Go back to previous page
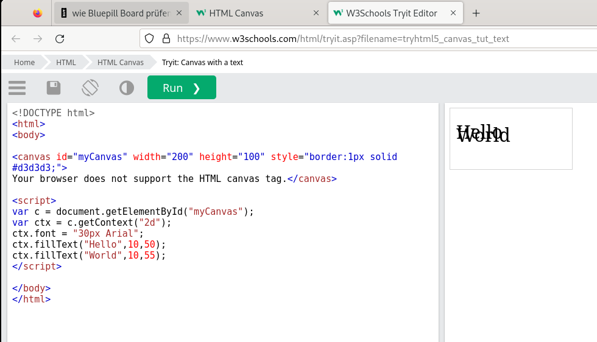Image resolution: width=597 pixels, height=342 pixels. point(16,39)
